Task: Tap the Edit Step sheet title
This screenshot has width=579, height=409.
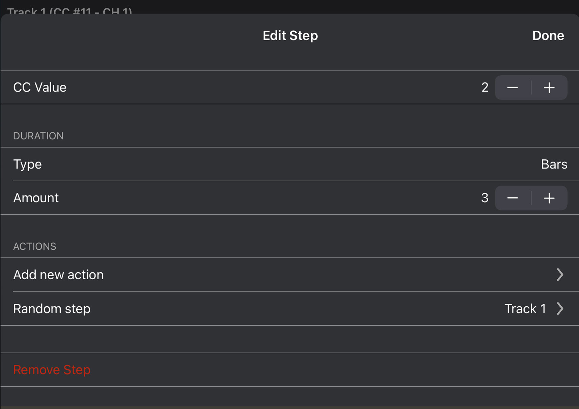Action: tap(290, 35)
